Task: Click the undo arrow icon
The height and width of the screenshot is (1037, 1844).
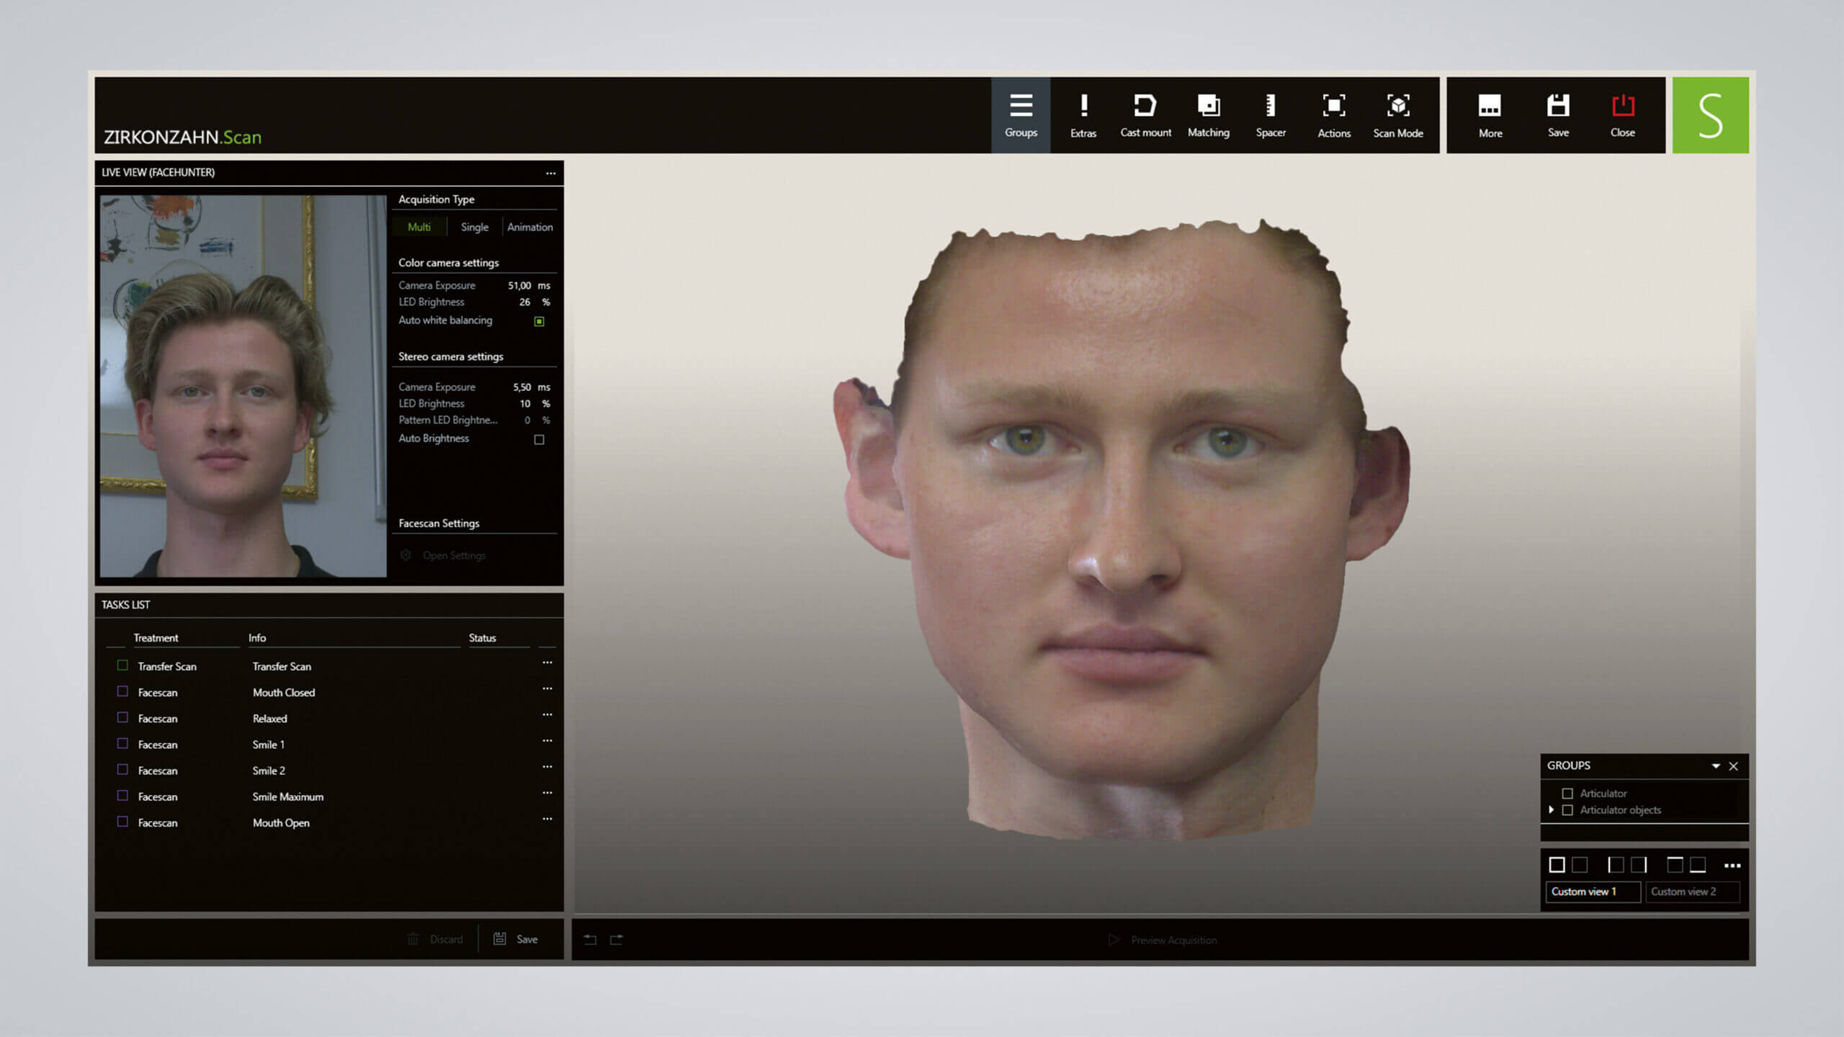Action: (590, 940)
